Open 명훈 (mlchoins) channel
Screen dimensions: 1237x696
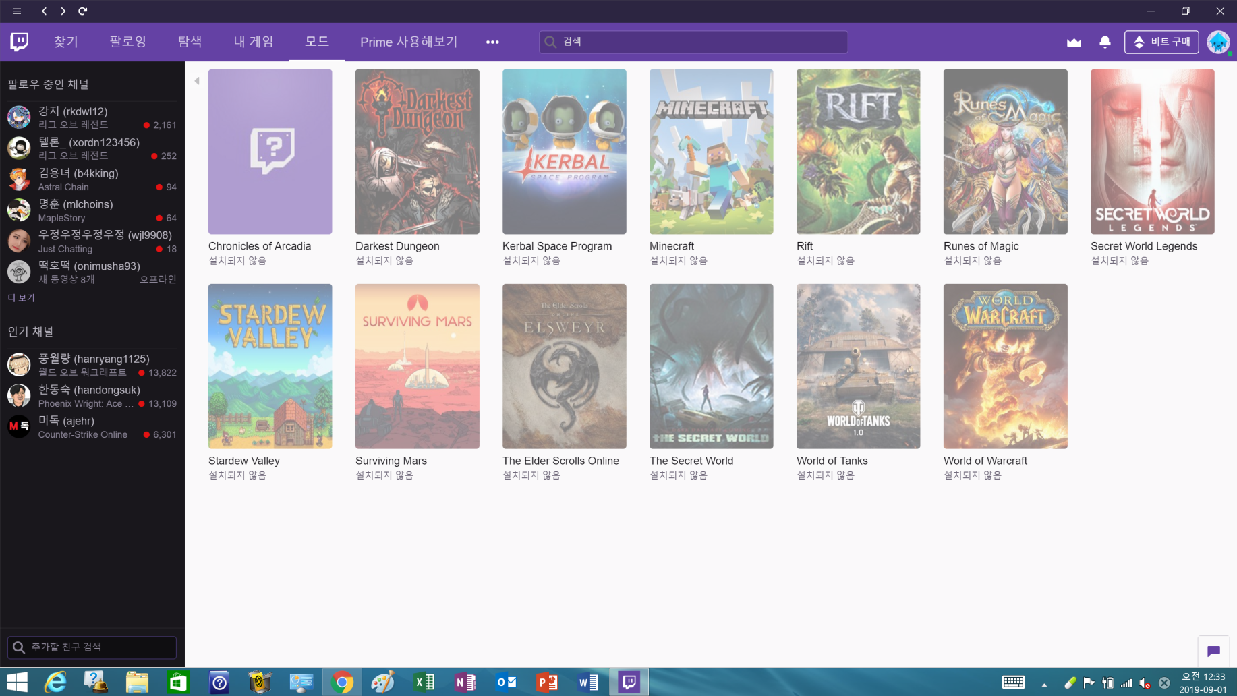(x=92, y=210)
